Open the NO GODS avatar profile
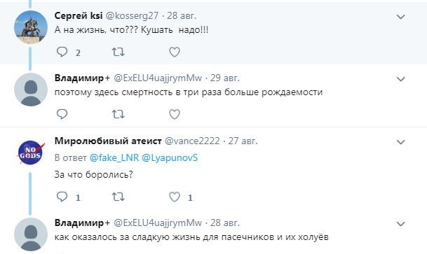The width and height of the screenshot is (427, 254). coord(31,153)
